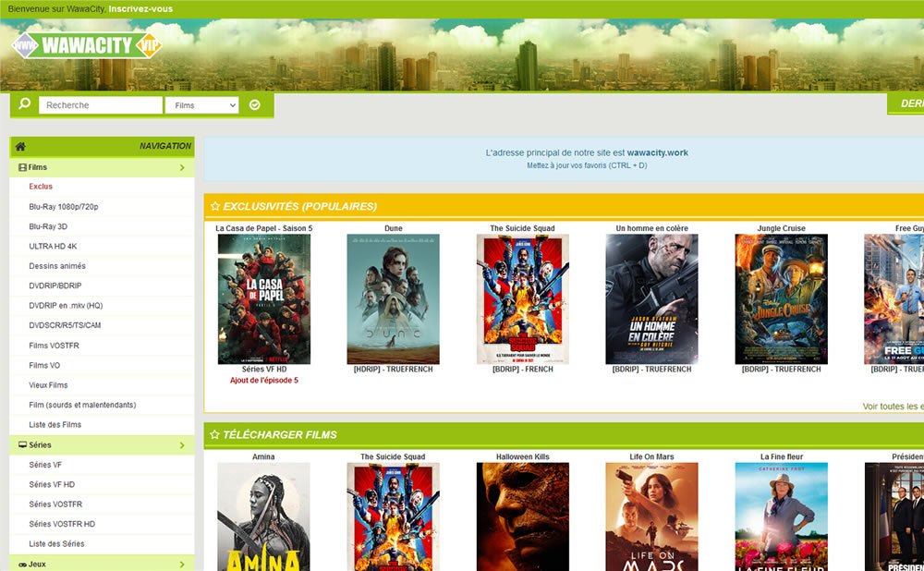The height and width of the screenshot is (571, 924).
Task: Click the Inscrivez-vous sign-up link
Action: coord(140,9)
